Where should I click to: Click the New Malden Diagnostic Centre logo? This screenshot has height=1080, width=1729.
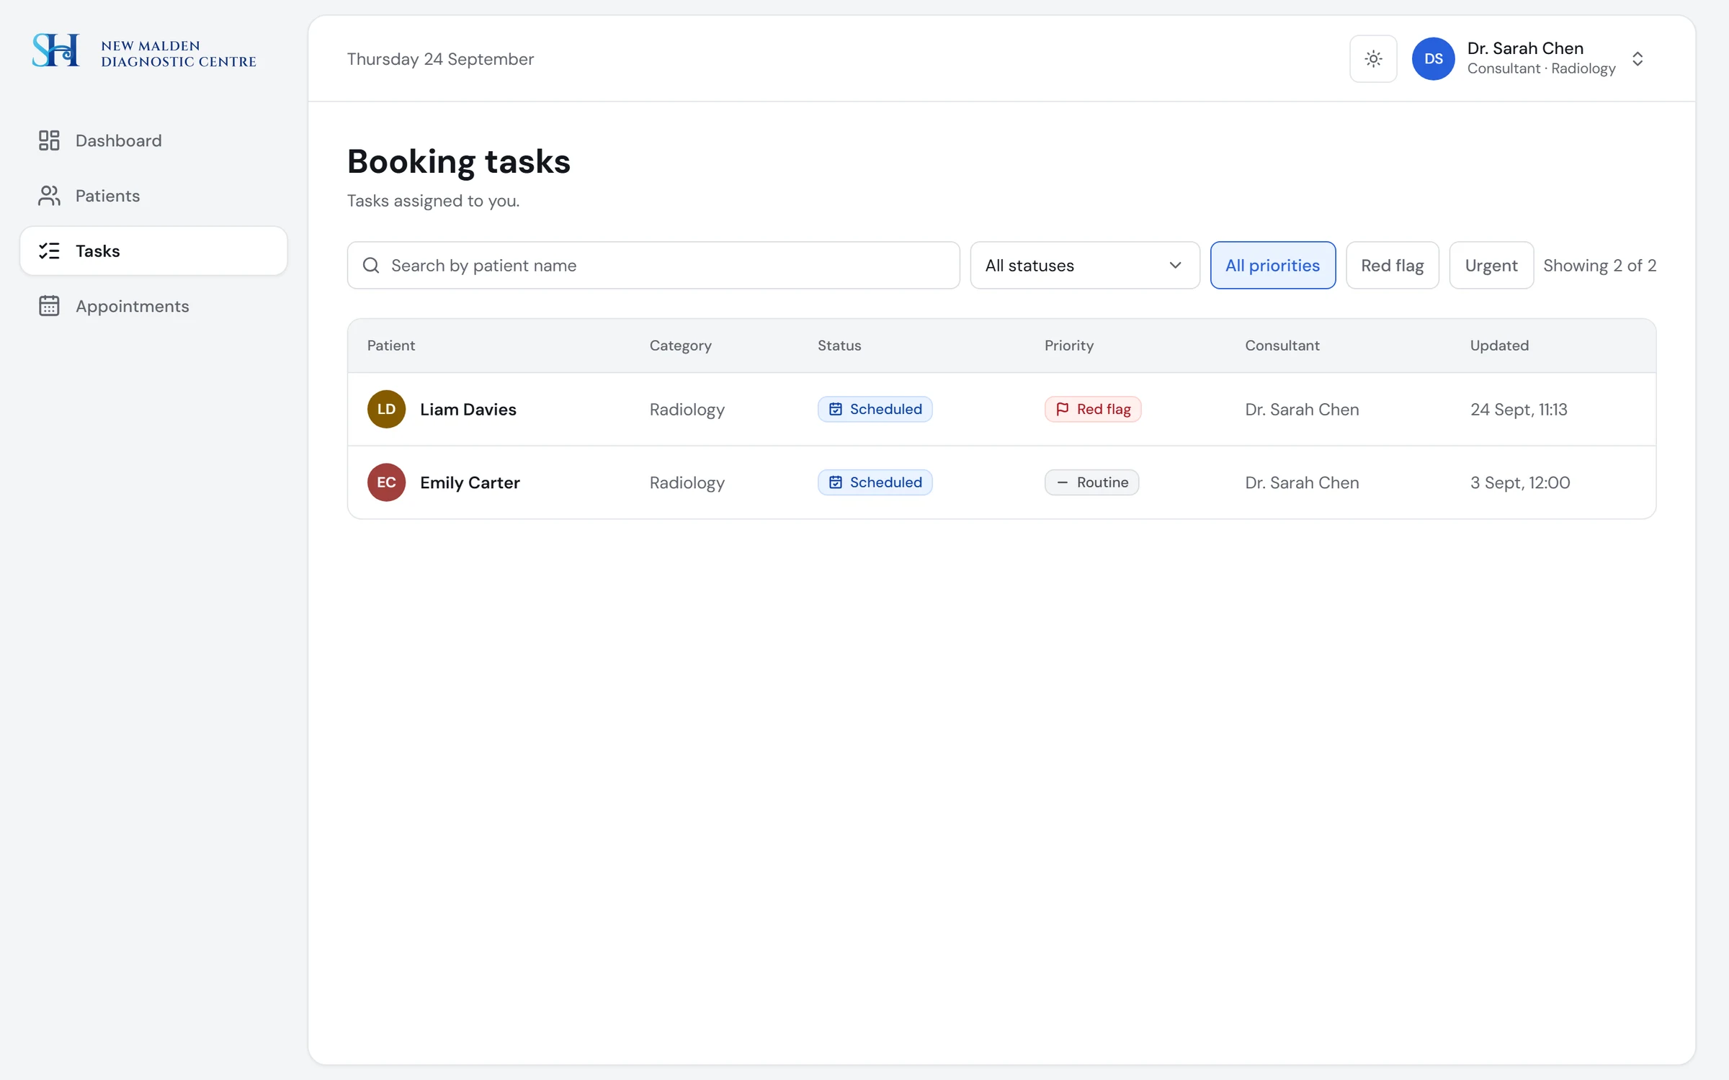(x=144, y=50)
